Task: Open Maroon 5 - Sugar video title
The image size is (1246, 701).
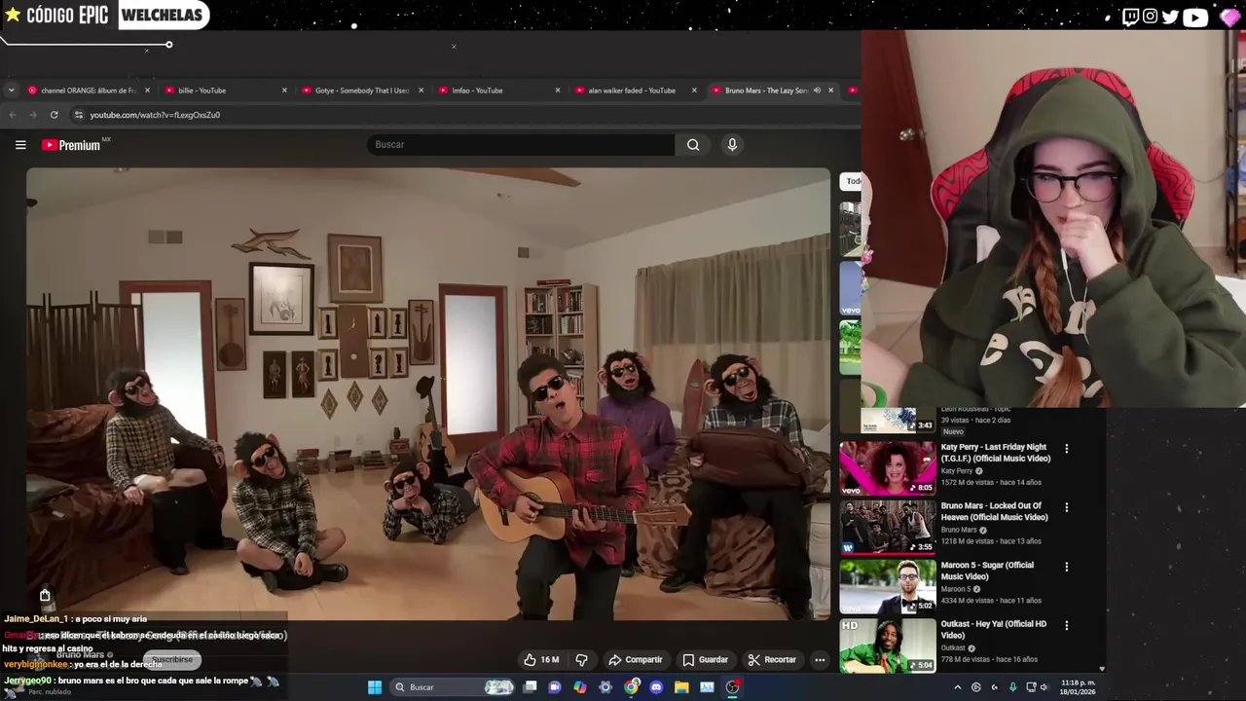Action: point(987,571)
